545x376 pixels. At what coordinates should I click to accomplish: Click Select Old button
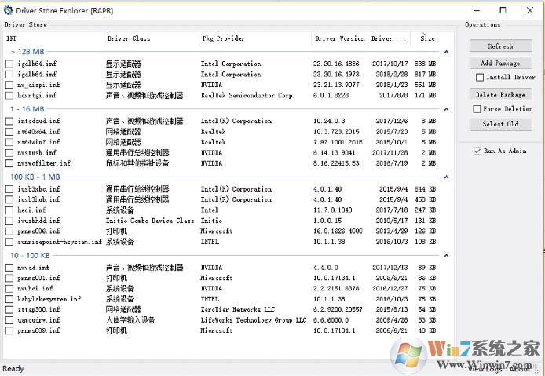pyautogui.click(x=500, y=124)
